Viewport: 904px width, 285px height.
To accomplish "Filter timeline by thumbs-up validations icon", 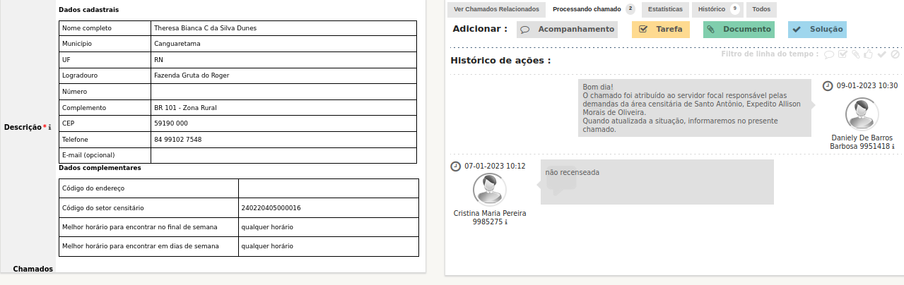I will pyautogui.click(x=869, y=54).
